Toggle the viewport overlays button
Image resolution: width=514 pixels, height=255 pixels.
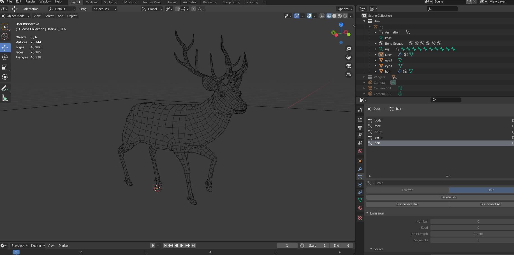tap(309, 16)
